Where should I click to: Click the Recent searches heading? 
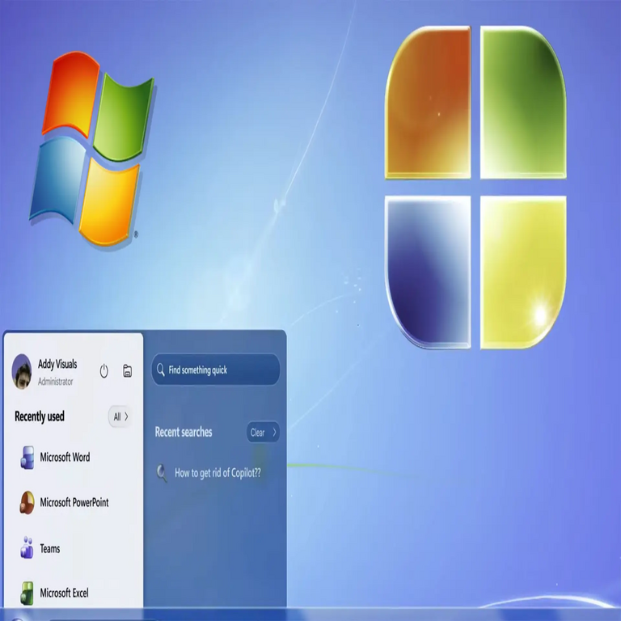[184, 432]
